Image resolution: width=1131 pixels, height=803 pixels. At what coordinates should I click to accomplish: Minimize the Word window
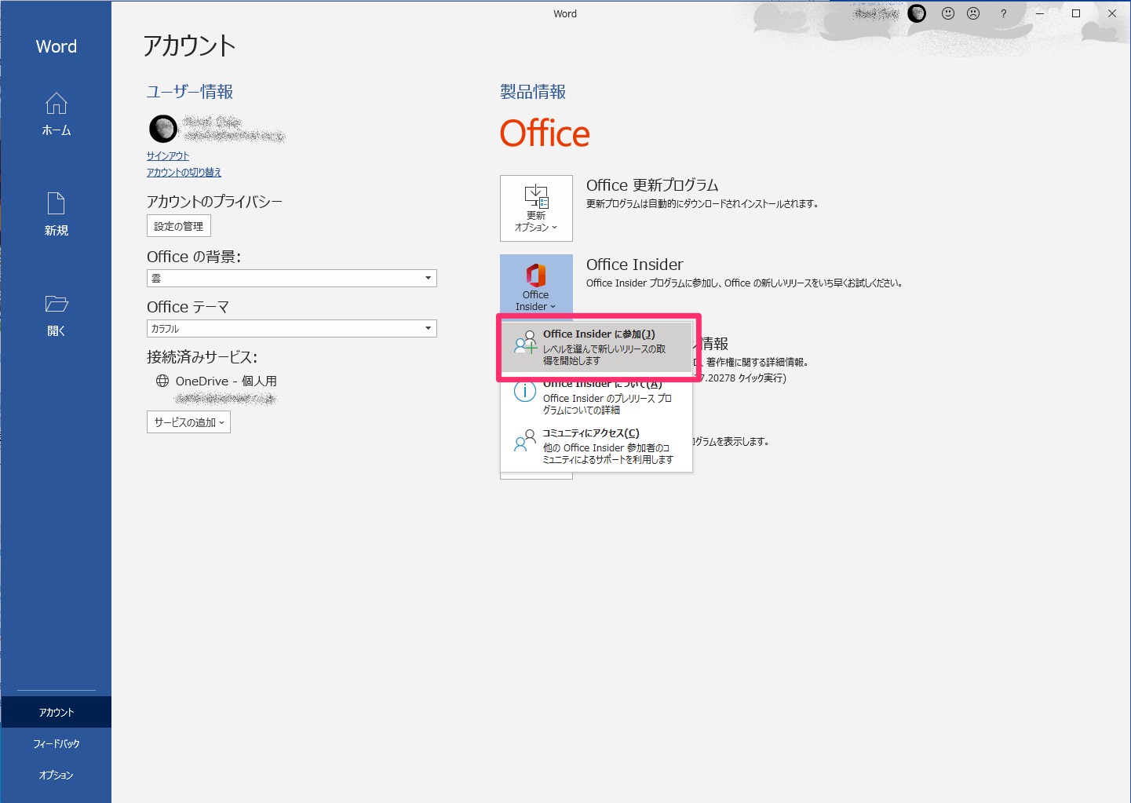tap(1040, 13)
